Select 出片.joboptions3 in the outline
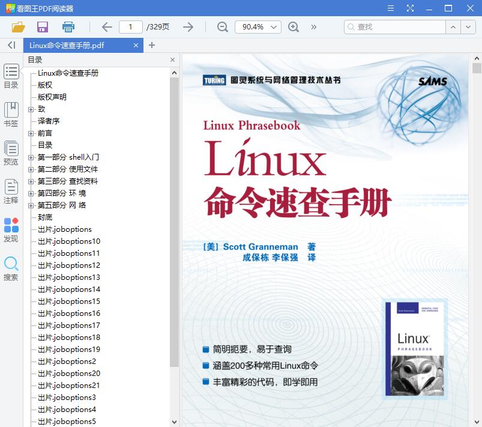 point(67,398)
